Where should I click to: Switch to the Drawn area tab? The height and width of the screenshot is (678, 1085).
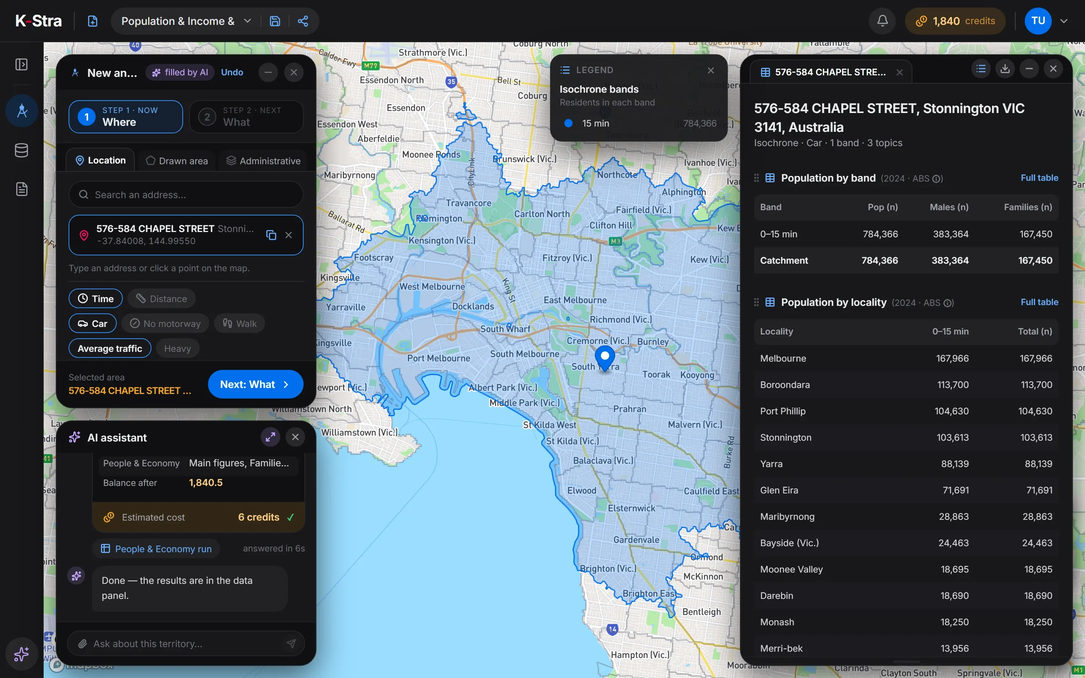[x=177, y=160]
